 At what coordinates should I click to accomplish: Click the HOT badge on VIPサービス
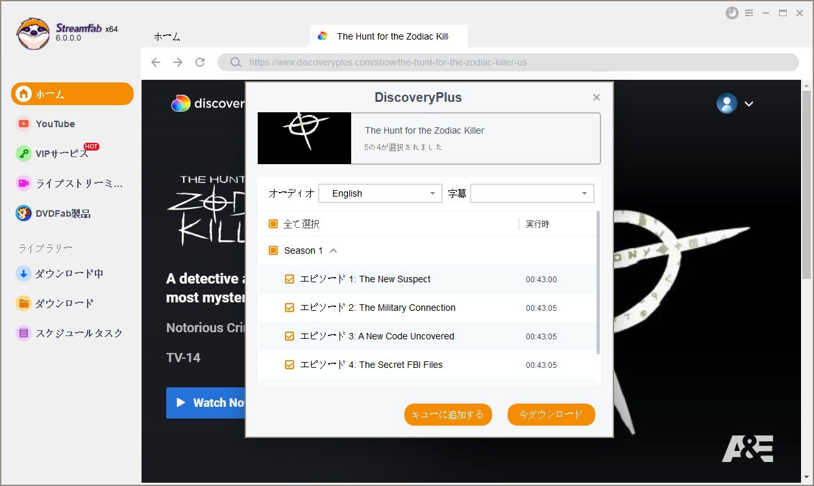pyautogui.click(x=92, y=147)
